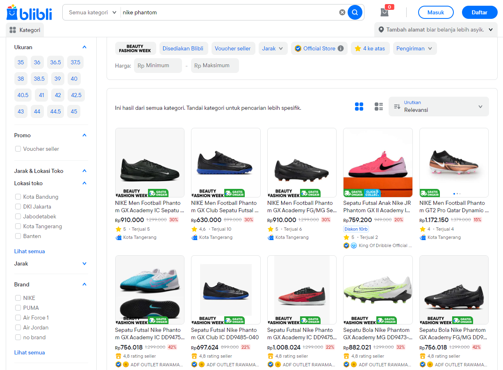Open Rp697.624 Phantom GX Club IC product
The width and height of the screenshot is (503, 370).
(226, 290)
